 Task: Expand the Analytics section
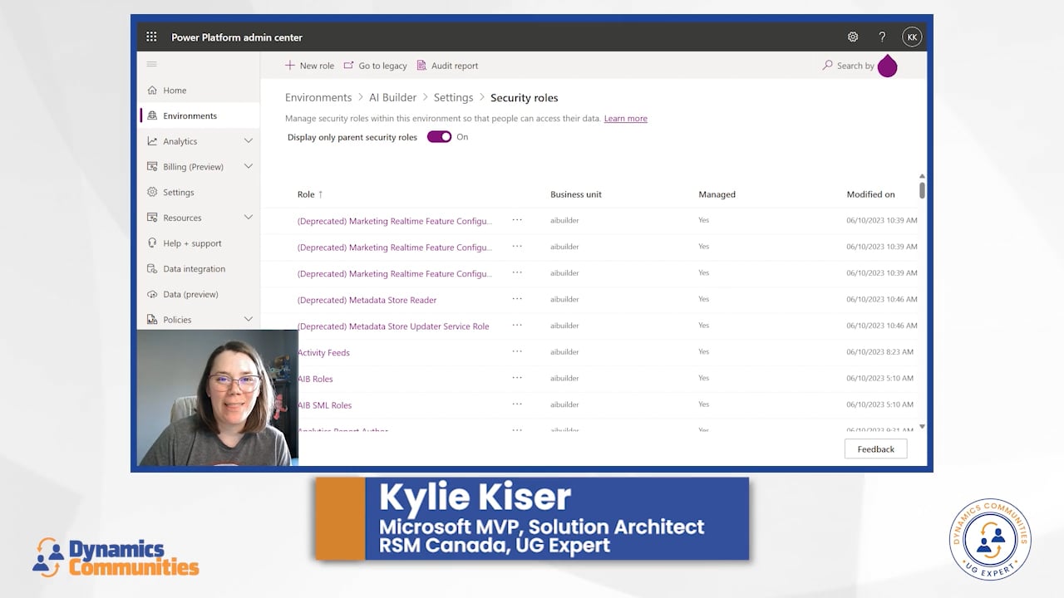pos(247,141)
